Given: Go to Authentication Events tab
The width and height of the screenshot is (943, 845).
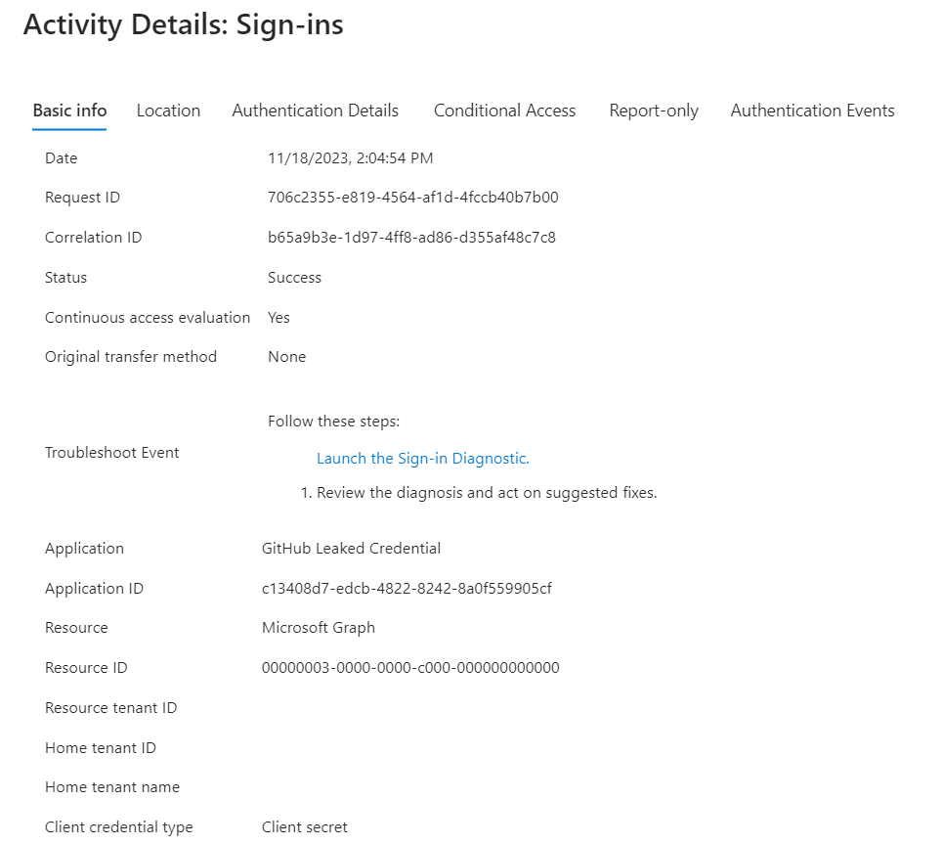Looking at the screenshot, I should point(812,111).
